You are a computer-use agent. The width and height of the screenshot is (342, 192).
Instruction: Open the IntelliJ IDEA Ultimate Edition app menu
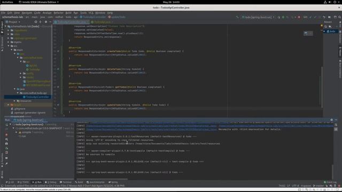tap(39, 2)
